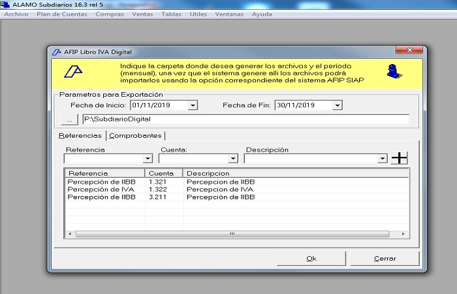This screenshot has width=457, height=294.
Task: Open the Ventas menu
Action: coord(142,14)
